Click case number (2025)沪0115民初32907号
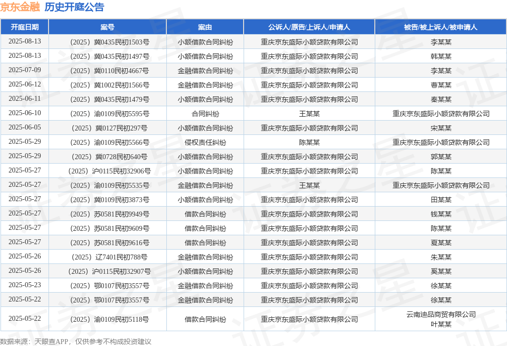Image resolution: width=507 pixels, height=346 pixels. pos(109,271)
